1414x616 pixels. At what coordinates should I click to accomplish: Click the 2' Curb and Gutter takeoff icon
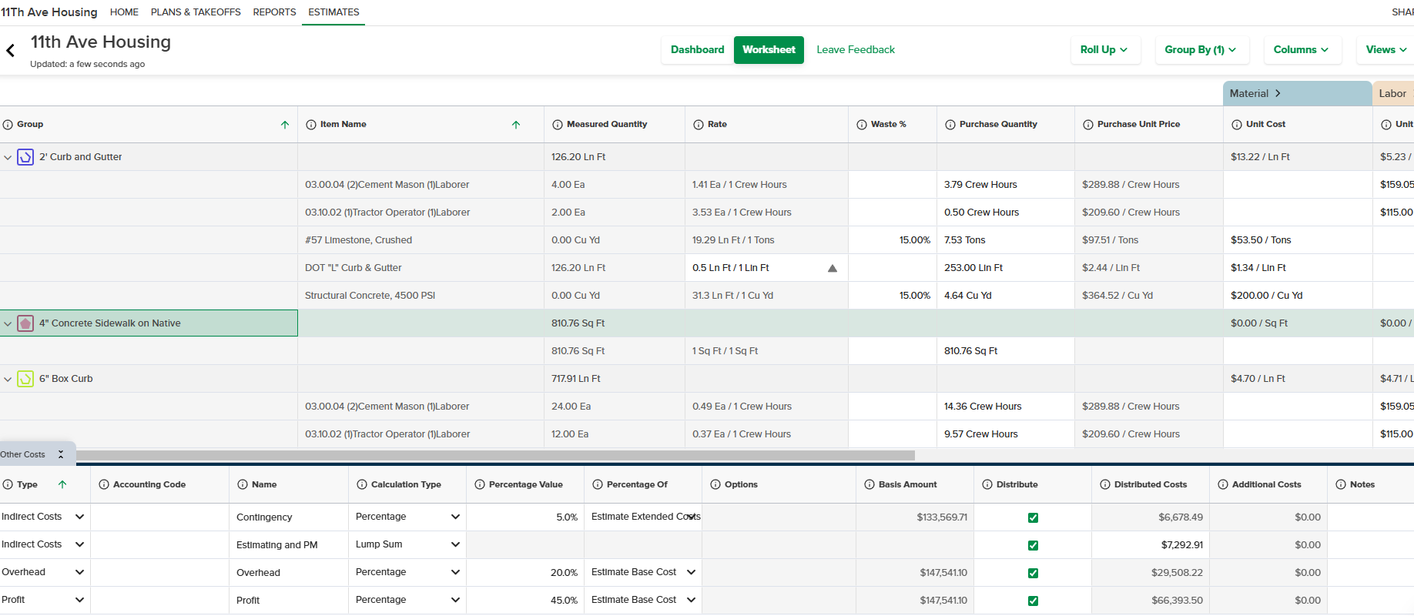(25, 157)
